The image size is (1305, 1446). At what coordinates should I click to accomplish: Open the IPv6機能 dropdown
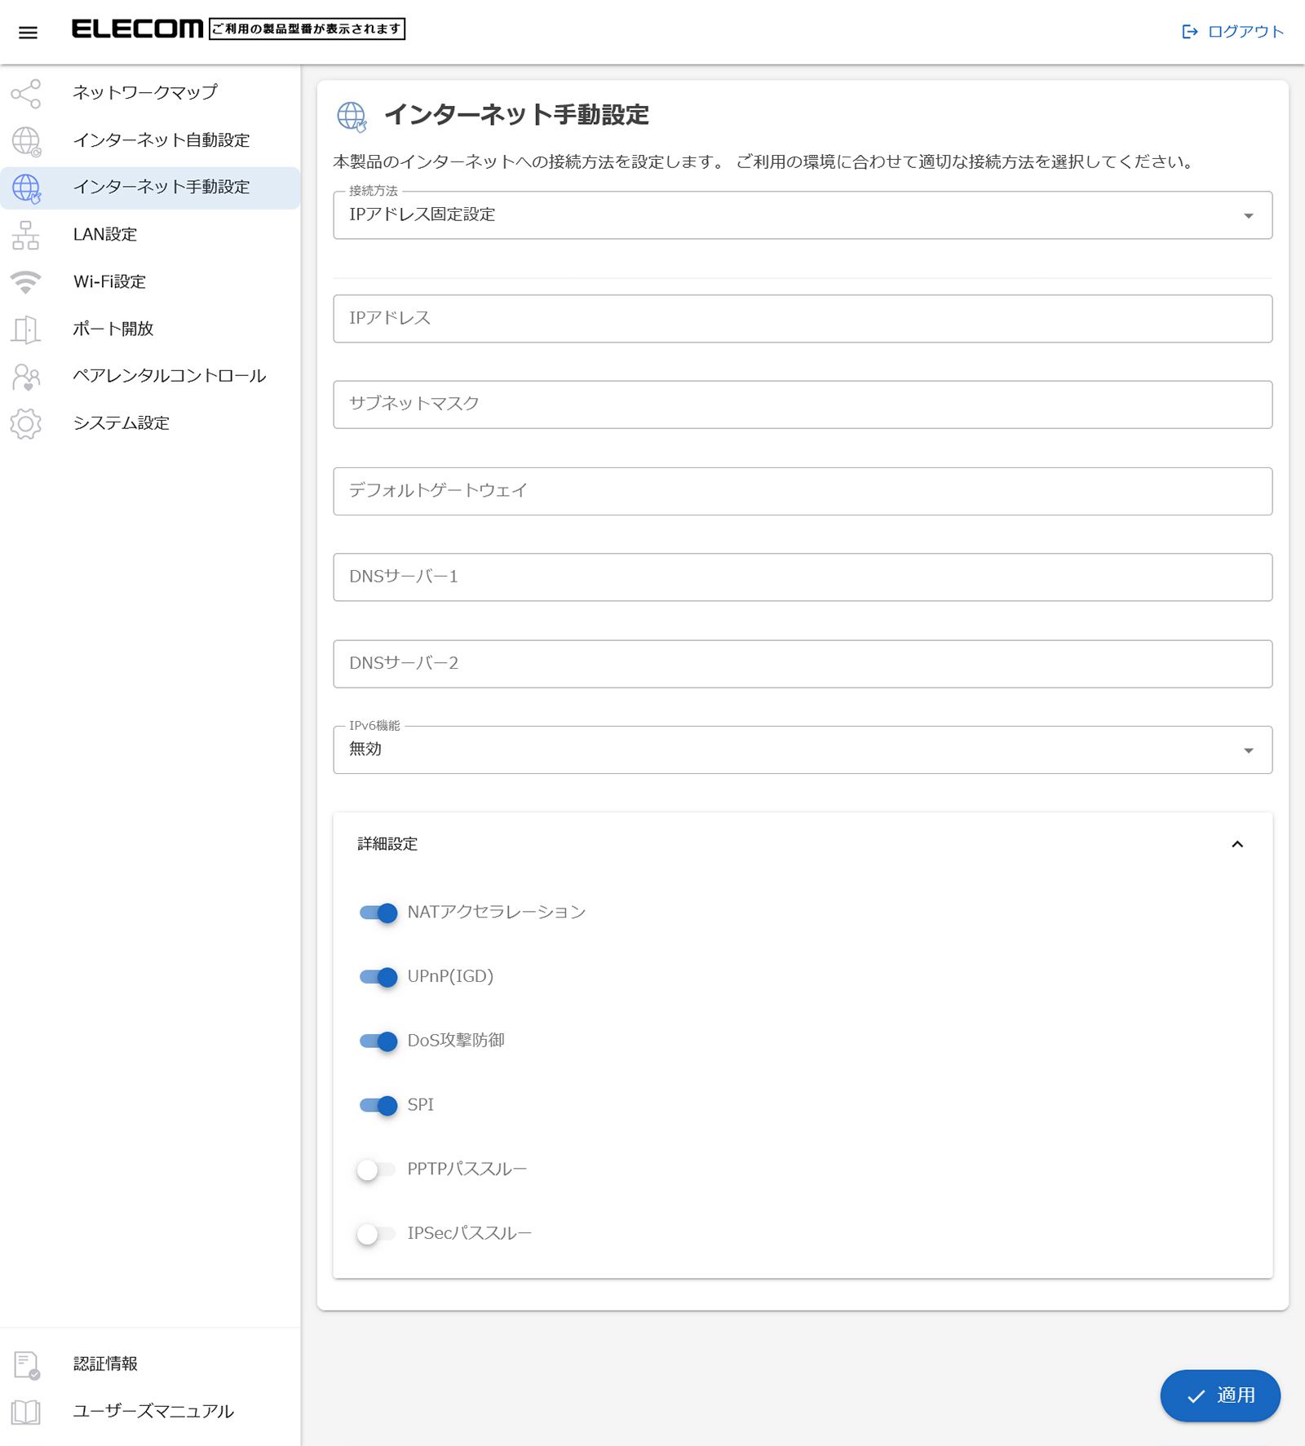802,750
